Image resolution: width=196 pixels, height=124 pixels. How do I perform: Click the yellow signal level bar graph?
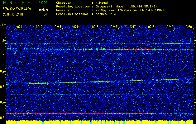(x=100, y=122)
